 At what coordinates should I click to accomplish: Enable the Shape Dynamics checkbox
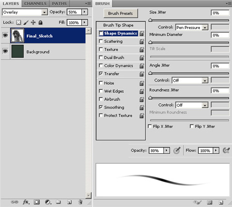101,33
